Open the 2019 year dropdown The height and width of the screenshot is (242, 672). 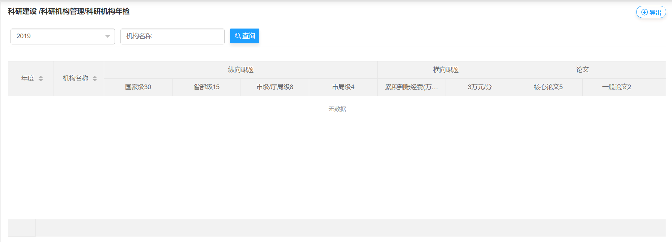pyautogui.click(x=63, y=36)
